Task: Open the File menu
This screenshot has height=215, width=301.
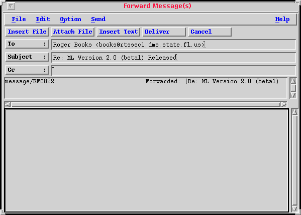Action: pos(19,19)
